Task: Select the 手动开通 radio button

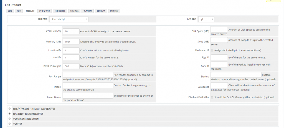Action: click(10, 124)
